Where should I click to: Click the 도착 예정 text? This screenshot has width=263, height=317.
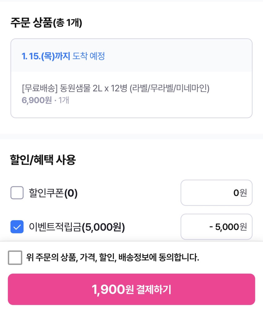click(x=88, y=56)
